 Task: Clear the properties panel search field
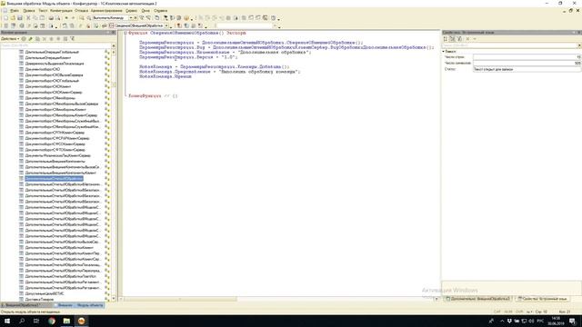579,45
